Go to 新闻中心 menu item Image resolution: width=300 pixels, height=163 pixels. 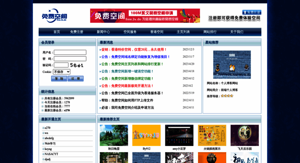click(x=103, y=32)
